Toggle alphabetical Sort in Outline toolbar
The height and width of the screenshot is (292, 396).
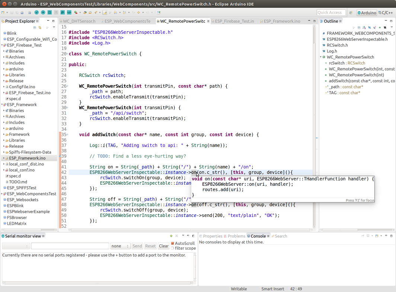[364, 27]
